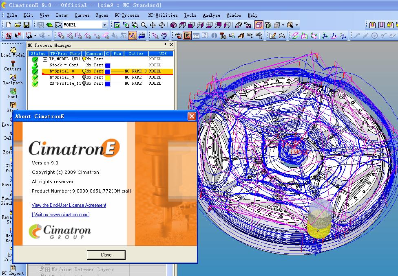Open the render mode gray cube dropdown arrow
Viewport: 398px width, 276px height.
click(283, 25)
